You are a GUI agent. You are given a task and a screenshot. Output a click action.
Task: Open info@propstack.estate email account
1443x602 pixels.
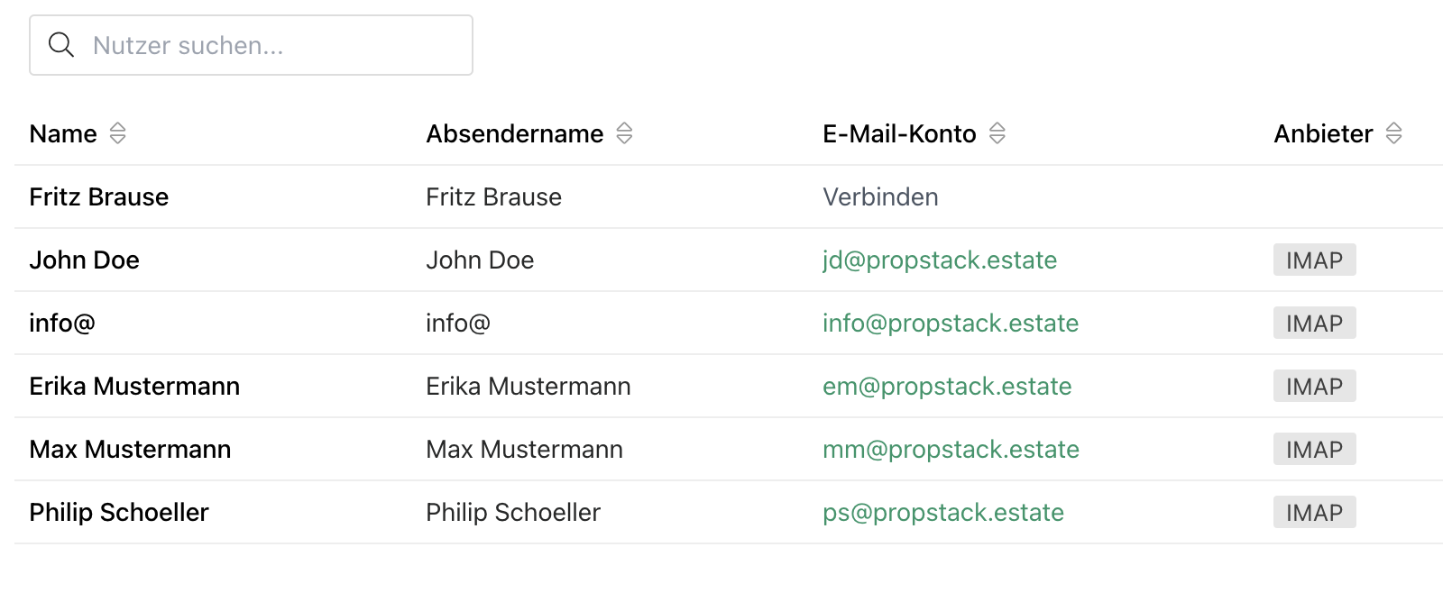click(x=950, y=324)
